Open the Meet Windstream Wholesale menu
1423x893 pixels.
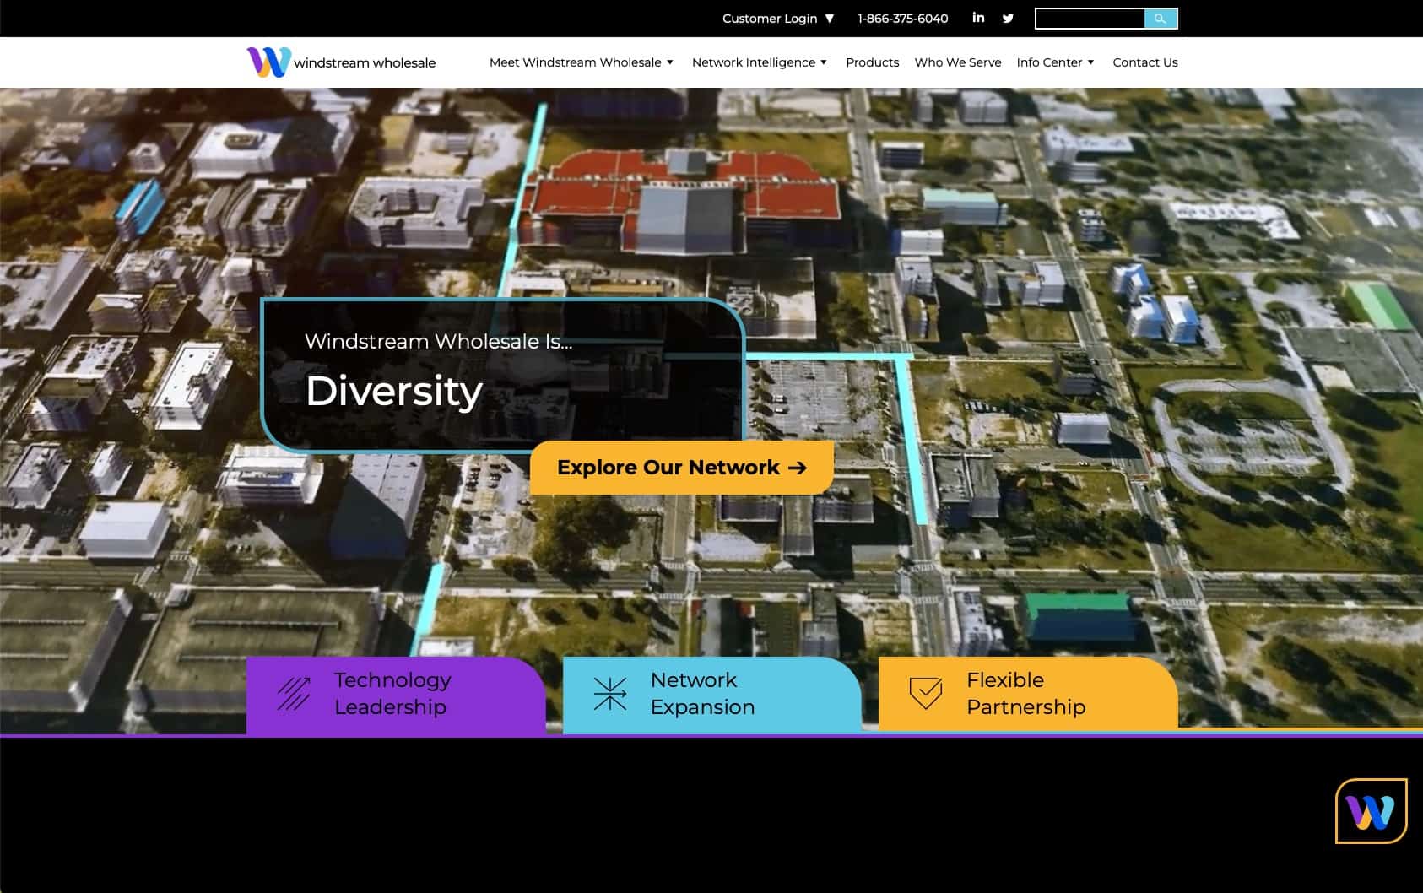click(x=575, y=62)
